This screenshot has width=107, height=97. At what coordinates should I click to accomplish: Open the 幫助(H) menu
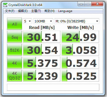(49, 11)
